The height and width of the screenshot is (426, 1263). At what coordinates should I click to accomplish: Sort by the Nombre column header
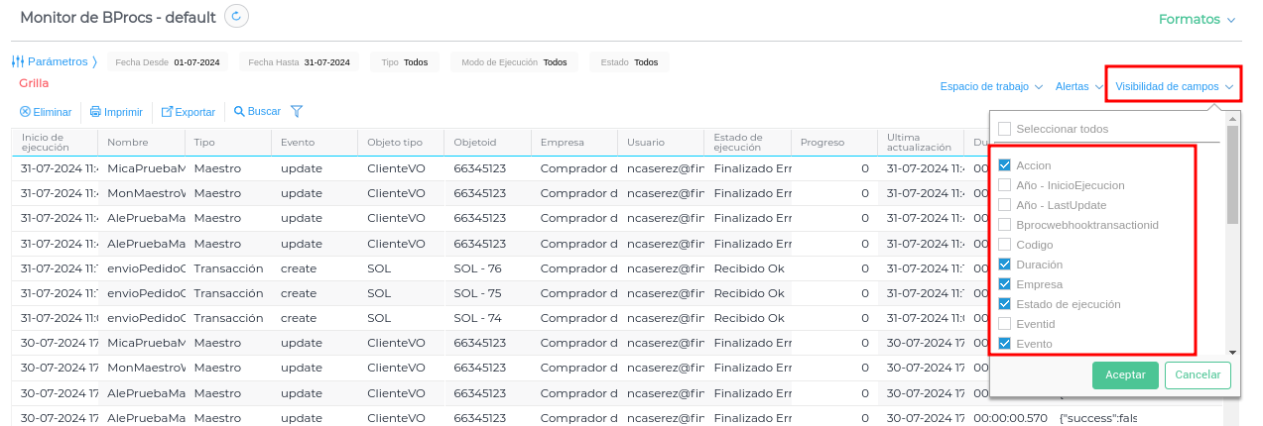tap(142, 143)
